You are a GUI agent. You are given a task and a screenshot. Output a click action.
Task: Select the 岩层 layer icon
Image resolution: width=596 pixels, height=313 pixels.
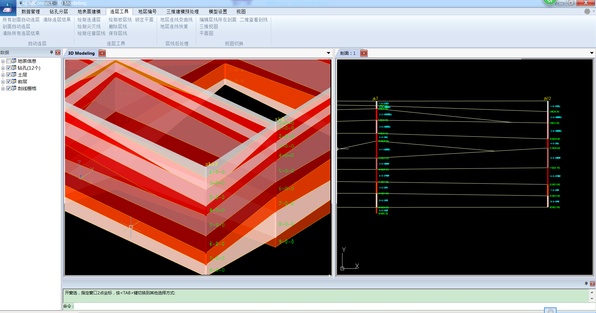tap(14, 81)
